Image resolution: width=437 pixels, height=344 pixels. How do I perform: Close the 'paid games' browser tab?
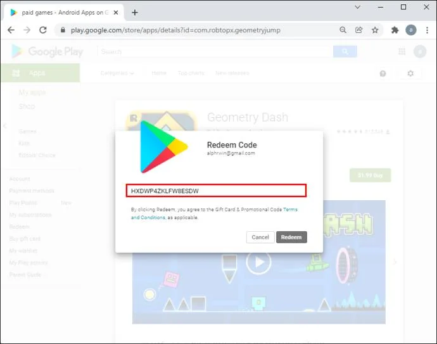116,13
